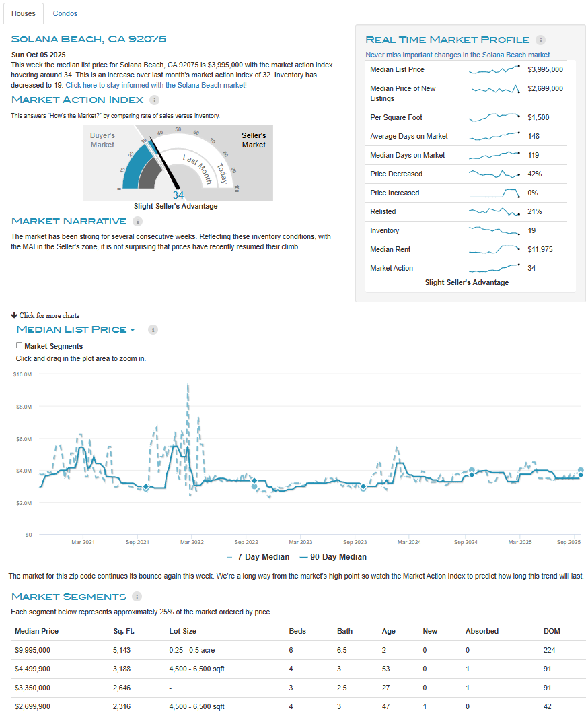Click 'Click here to stay informed' link
588x726 pixels.
(155, 86)
